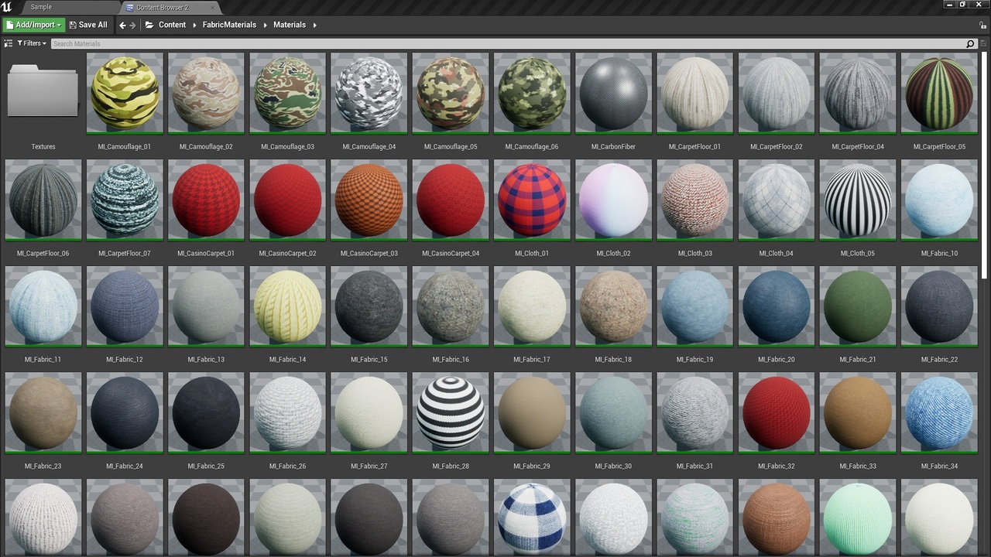Select the MI_CarbonFiber material thumbnail
The width and height of the screenshot is (991, 557).
613,93
